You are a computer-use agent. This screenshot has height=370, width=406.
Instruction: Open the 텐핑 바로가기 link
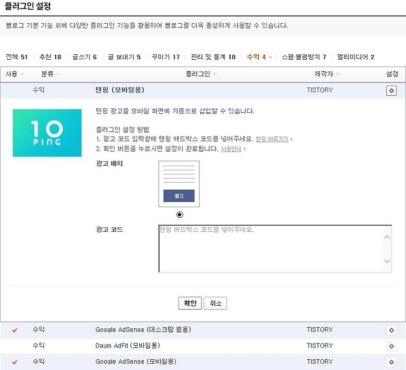click(x=272, y=139)
